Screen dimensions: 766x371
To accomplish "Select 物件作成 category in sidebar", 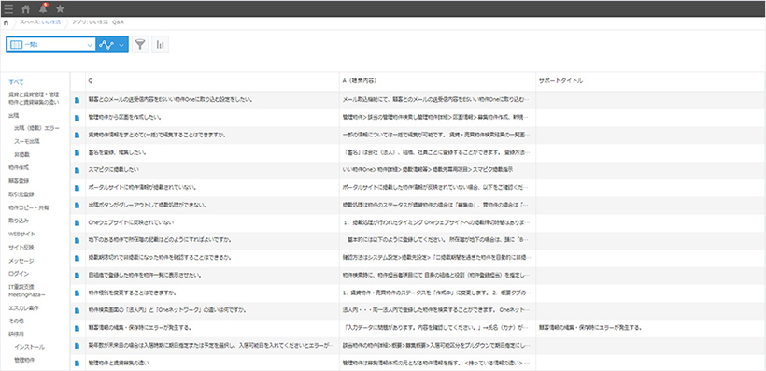I will [18, 167].
